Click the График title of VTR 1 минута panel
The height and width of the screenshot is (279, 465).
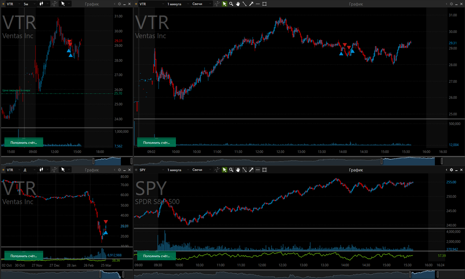tap(356, 4)
